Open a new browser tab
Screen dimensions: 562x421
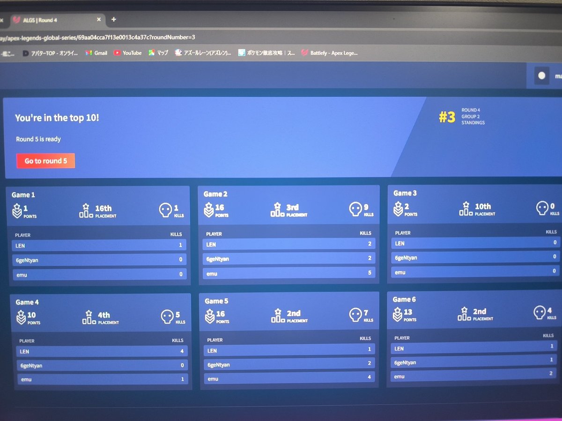click(113, 20)
